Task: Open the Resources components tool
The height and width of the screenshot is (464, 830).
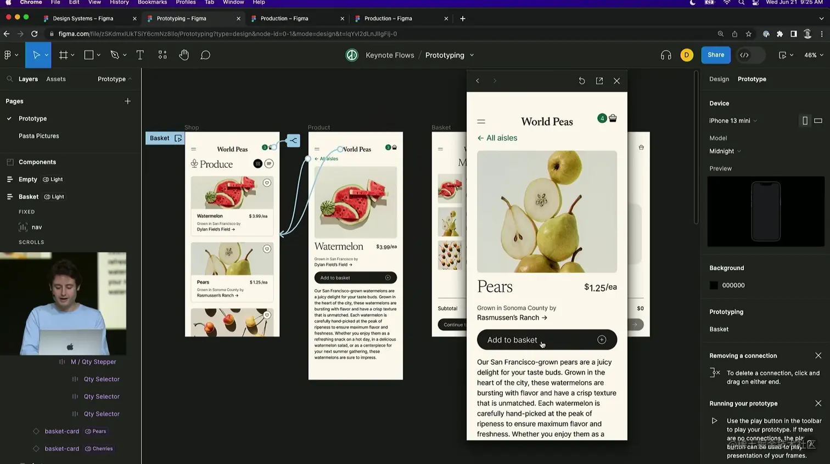Action: point(162,55)
